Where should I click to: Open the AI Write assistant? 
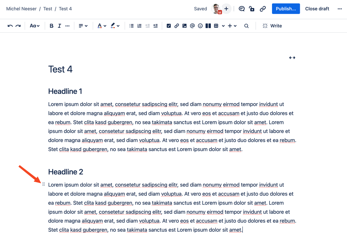[x=272, y=26]
